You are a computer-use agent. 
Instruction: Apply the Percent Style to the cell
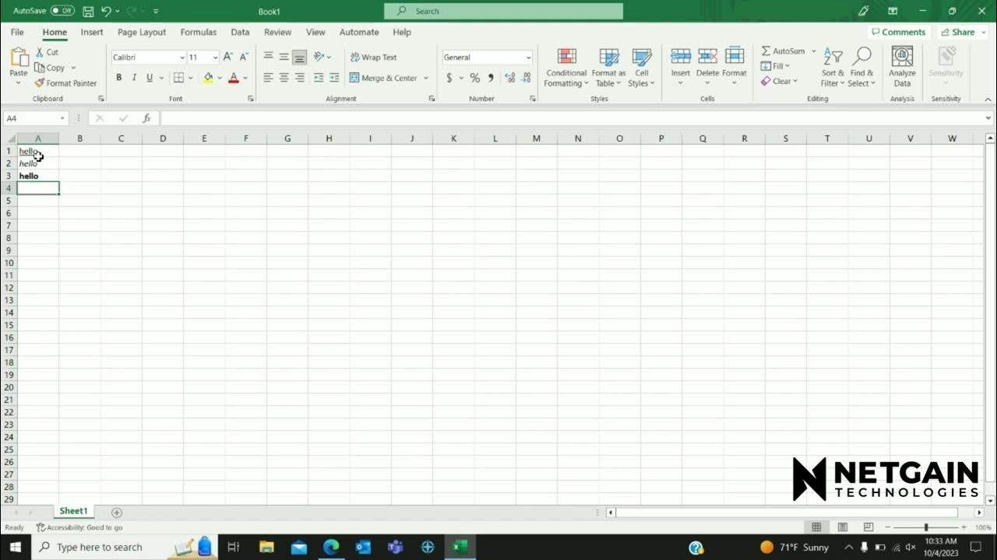point(474,78)
